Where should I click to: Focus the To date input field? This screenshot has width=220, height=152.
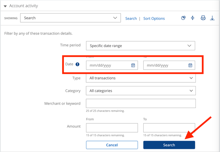(x=169, y=65)
